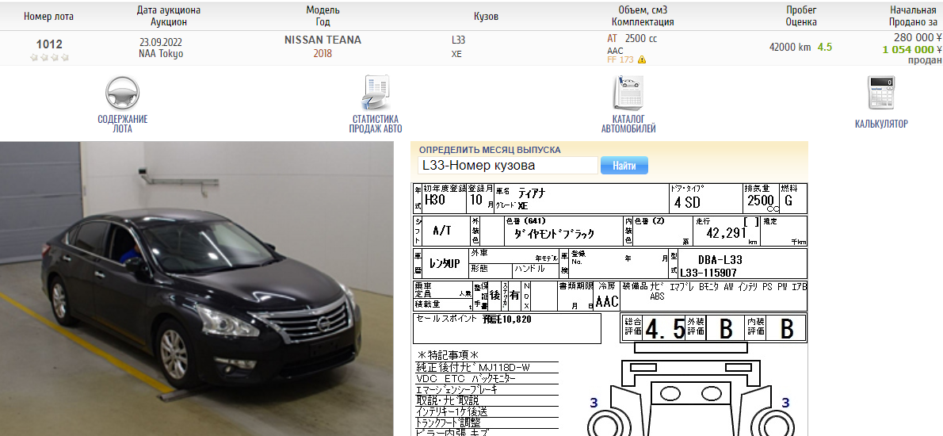The height and width of the screenshot is (436, 943).
Task: Click the mileage 42000 km value
Action: (x=789, y=47)
